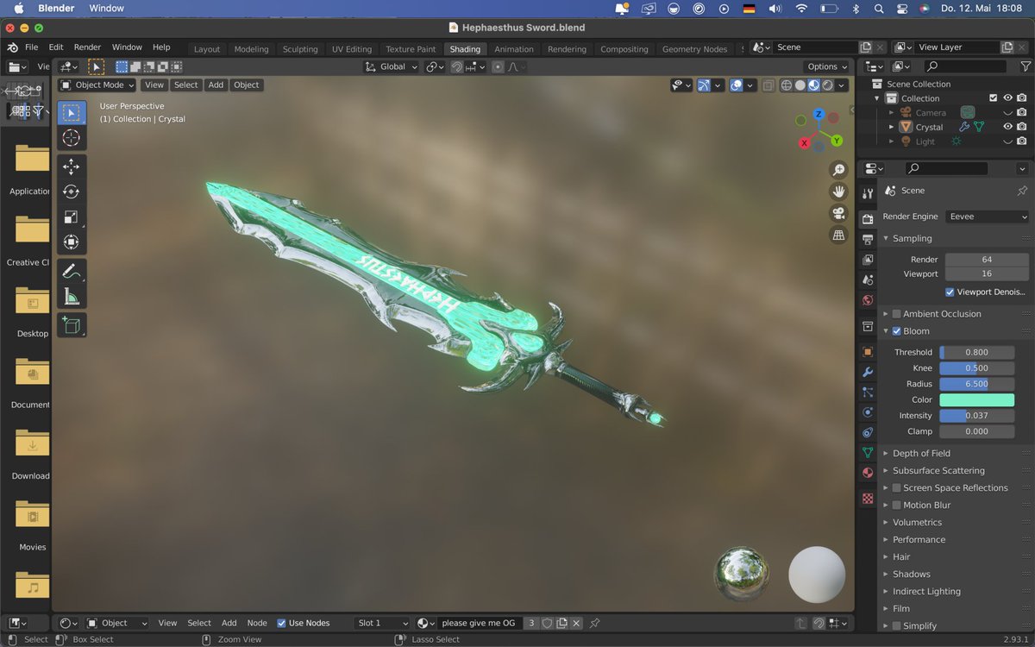The image size is (1035, 647).
Task: Select wireframe viewport shading
Action: click(x=787, y=85)
